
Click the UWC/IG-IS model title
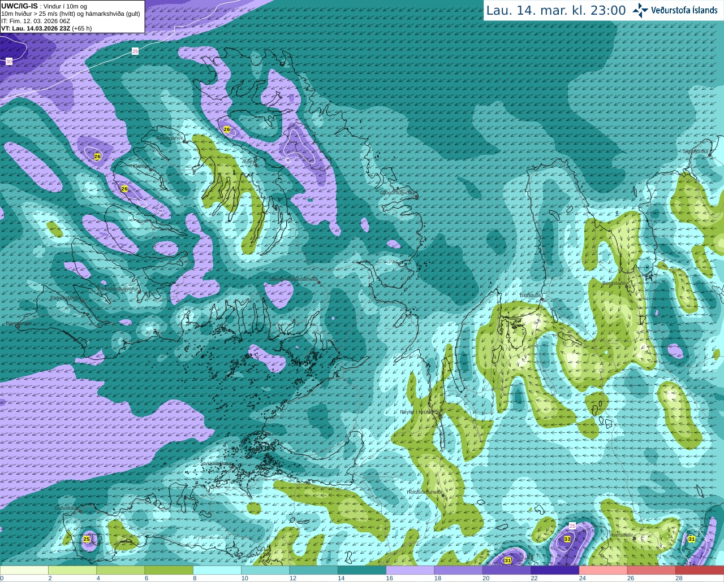(19, 6)
